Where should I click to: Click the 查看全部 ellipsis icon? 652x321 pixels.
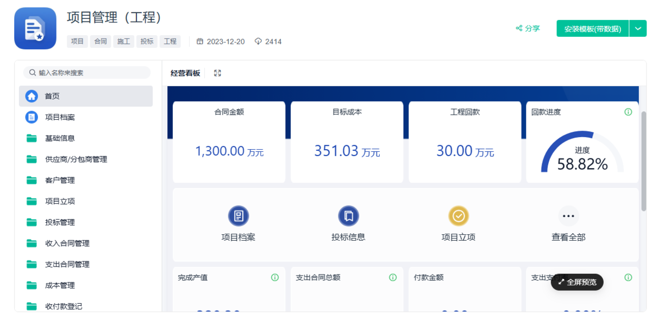pyautogui.click(x=569, y=216)
